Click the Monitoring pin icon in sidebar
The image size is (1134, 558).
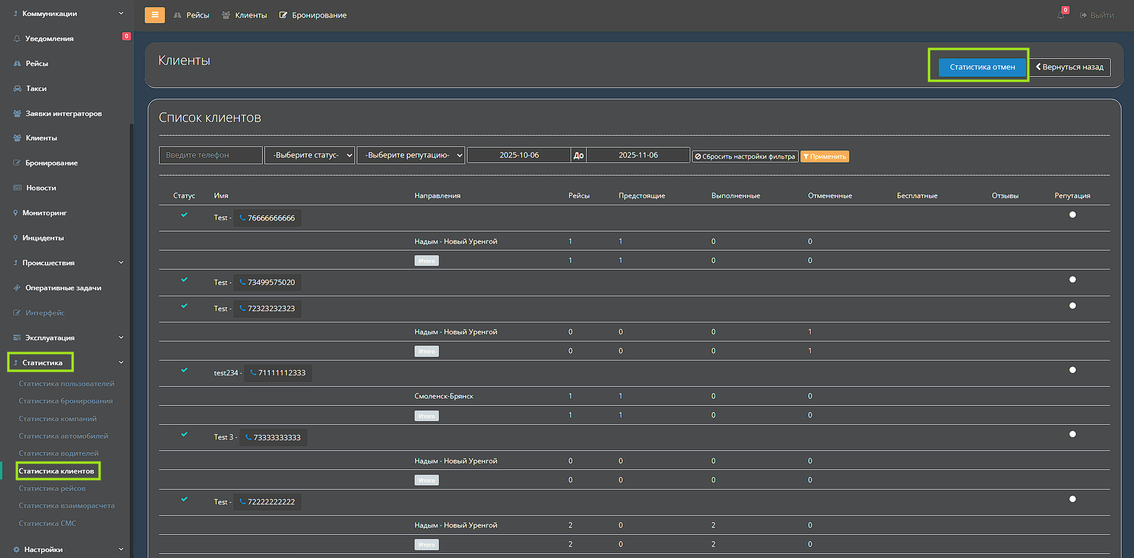point(15,213)
